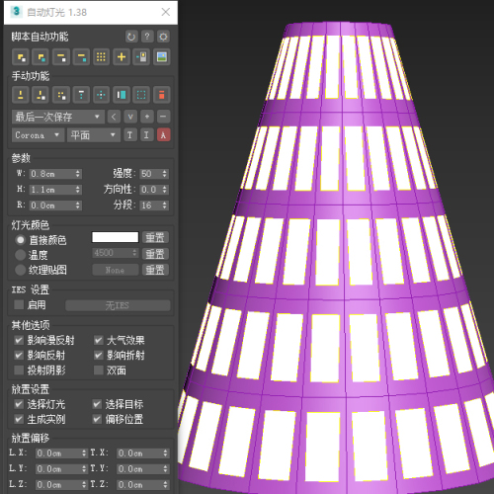Click the cyan dotted cross center icon
494x494 pixels.
[x=101, y=95]
